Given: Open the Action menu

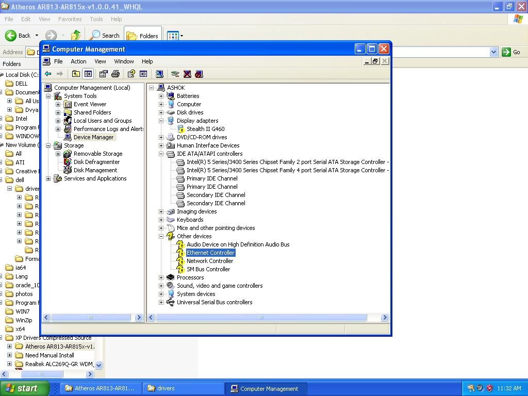Looking at the screenshot, I should (x=78, y=61).
